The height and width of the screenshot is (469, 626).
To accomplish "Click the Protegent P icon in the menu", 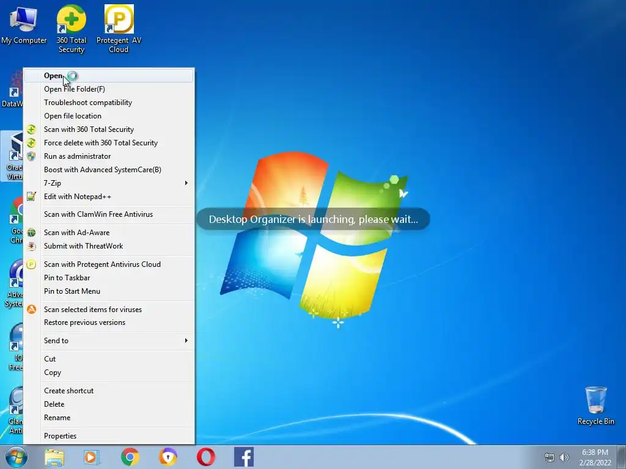I will click(x=31, y=264).
